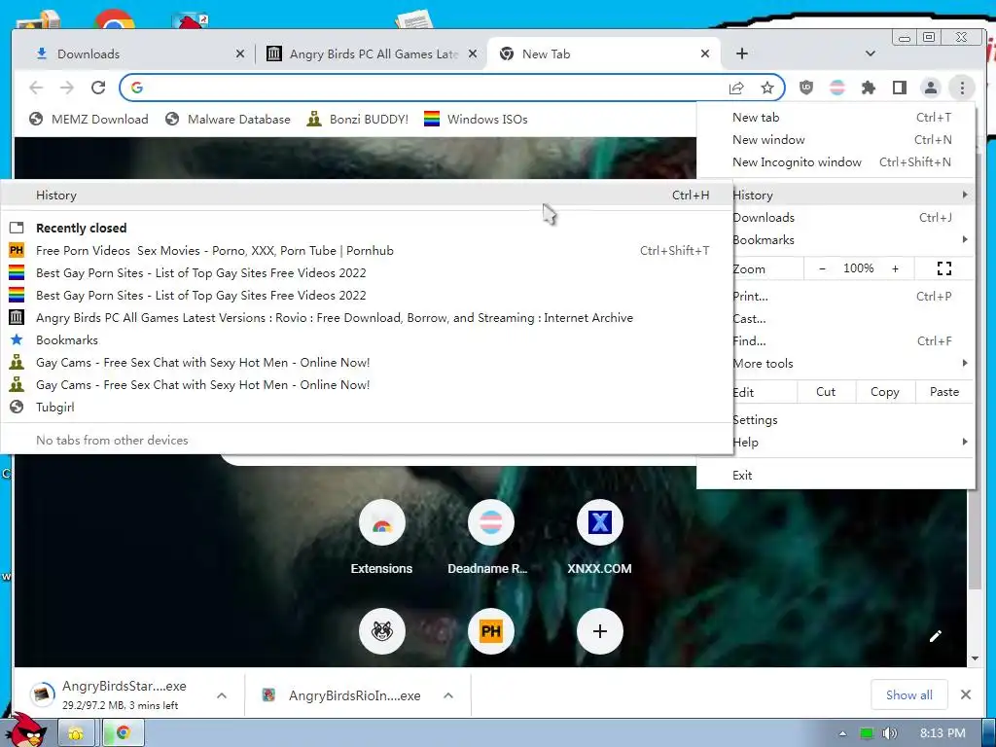
Task: Click the Copy button in Edit row
Action: point(885,392)
